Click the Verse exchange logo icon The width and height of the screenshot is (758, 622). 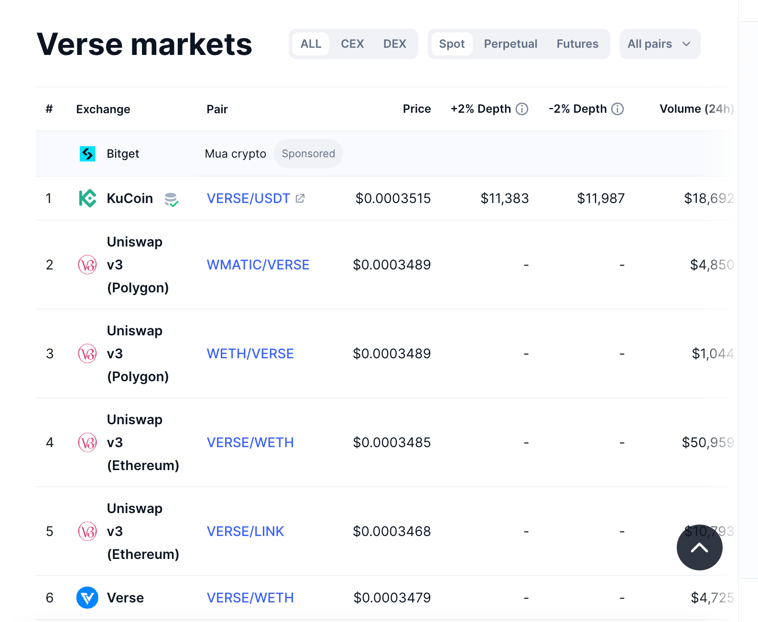tap(87, 598)
